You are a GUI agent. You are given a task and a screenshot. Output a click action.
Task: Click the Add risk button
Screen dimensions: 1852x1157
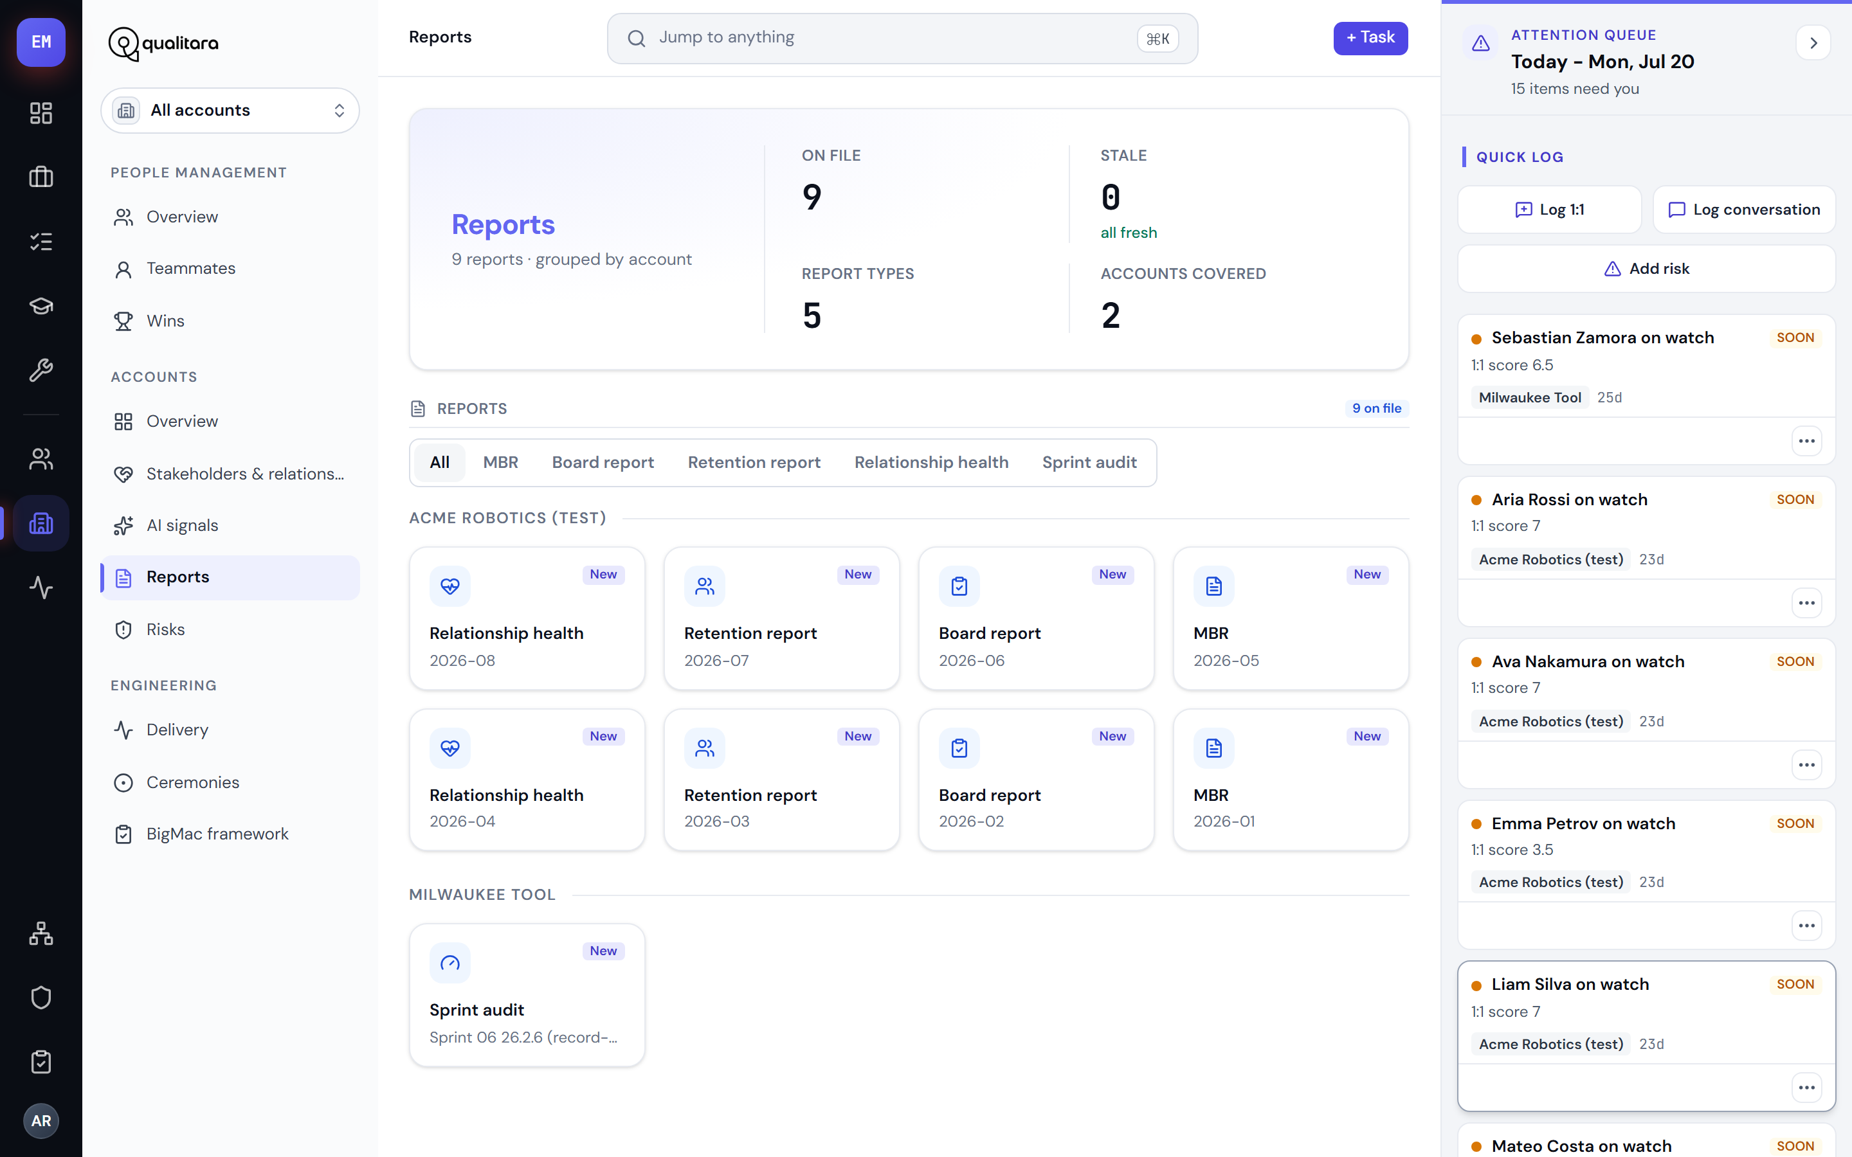click(x=1646, y=269)
